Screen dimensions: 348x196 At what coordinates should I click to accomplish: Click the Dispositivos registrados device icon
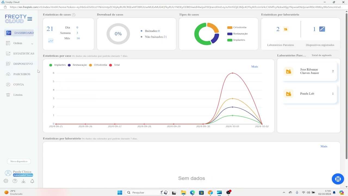[322, 29]
